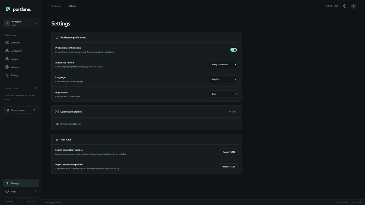Click Add in Connection profiles

coord(232,111)
